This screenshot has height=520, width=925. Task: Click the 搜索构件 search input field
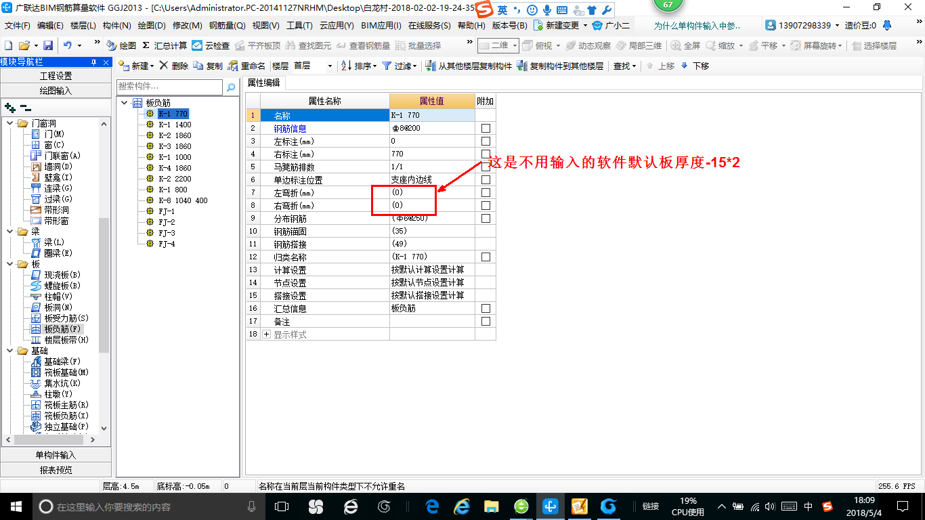click(x=169, y=87)
